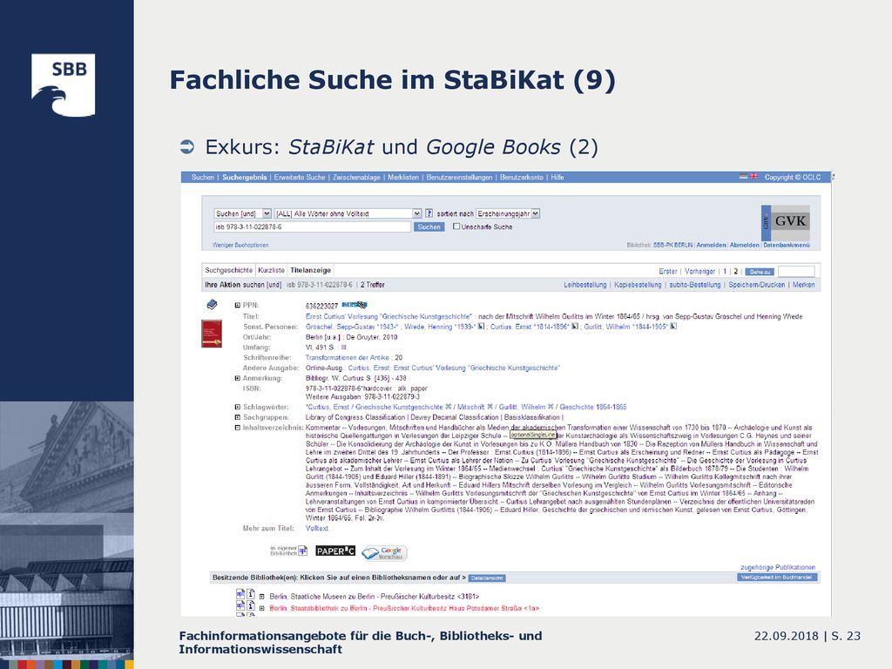Open the PAPERC logo link

(x=335, y=551)
